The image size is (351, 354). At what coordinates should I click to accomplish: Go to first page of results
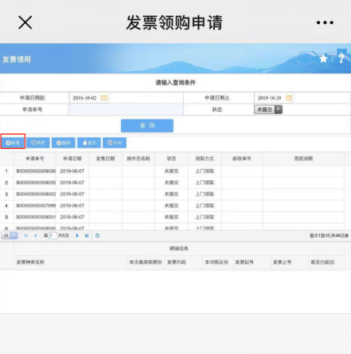(25, 235)
